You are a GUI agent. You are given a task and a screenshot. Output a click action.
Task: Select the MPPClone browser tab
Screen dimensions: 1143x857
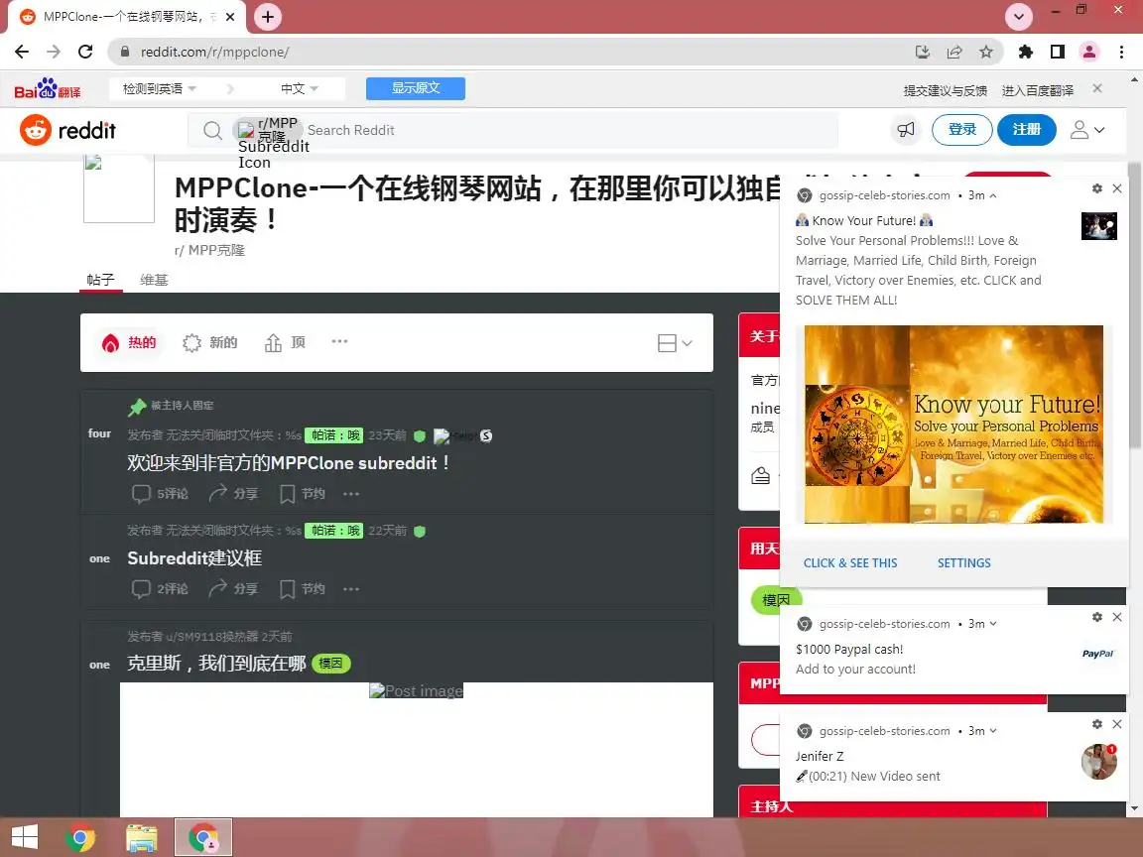pos(126,17)
